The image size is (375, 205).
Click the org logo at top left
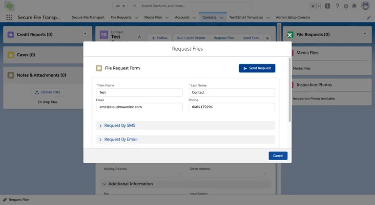coord(9,6)
